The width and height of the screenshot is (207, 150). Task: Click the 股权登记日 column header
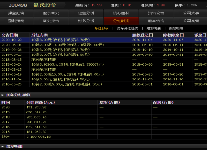point(143,35)
